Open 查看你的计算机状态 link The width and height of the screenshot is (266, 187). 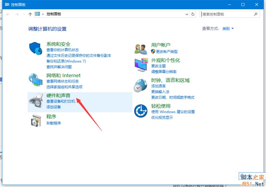(63, 50)
